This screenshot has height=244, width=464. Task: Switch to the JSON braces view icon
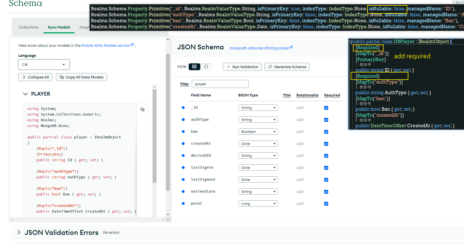click(x=206, y=67)
